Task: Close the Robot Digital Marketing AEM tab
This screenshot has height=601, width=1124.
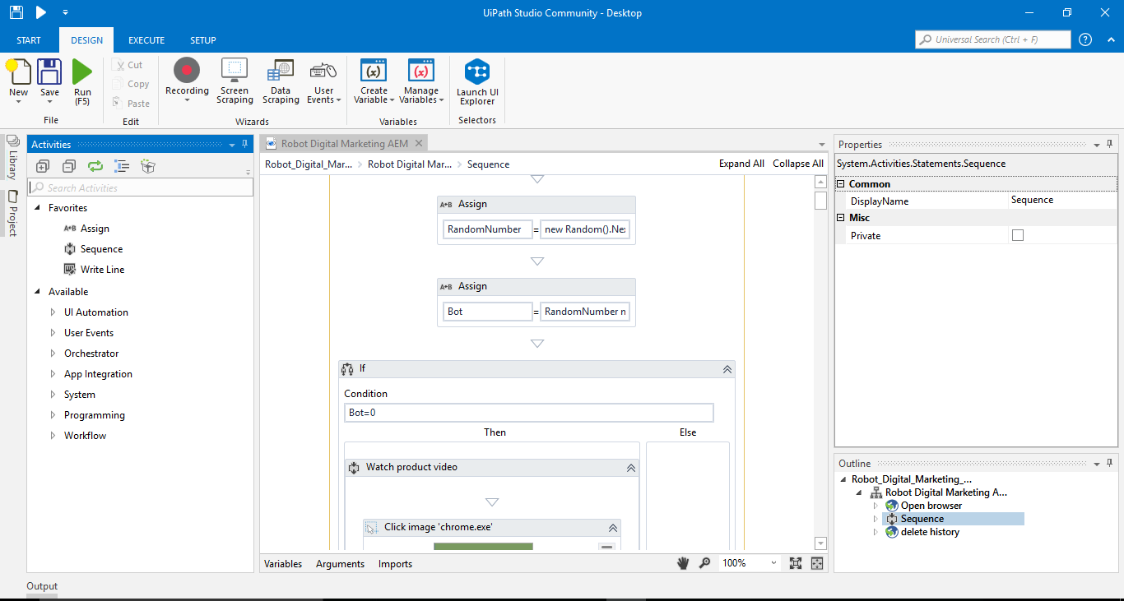Action: (x=418, y=143)
